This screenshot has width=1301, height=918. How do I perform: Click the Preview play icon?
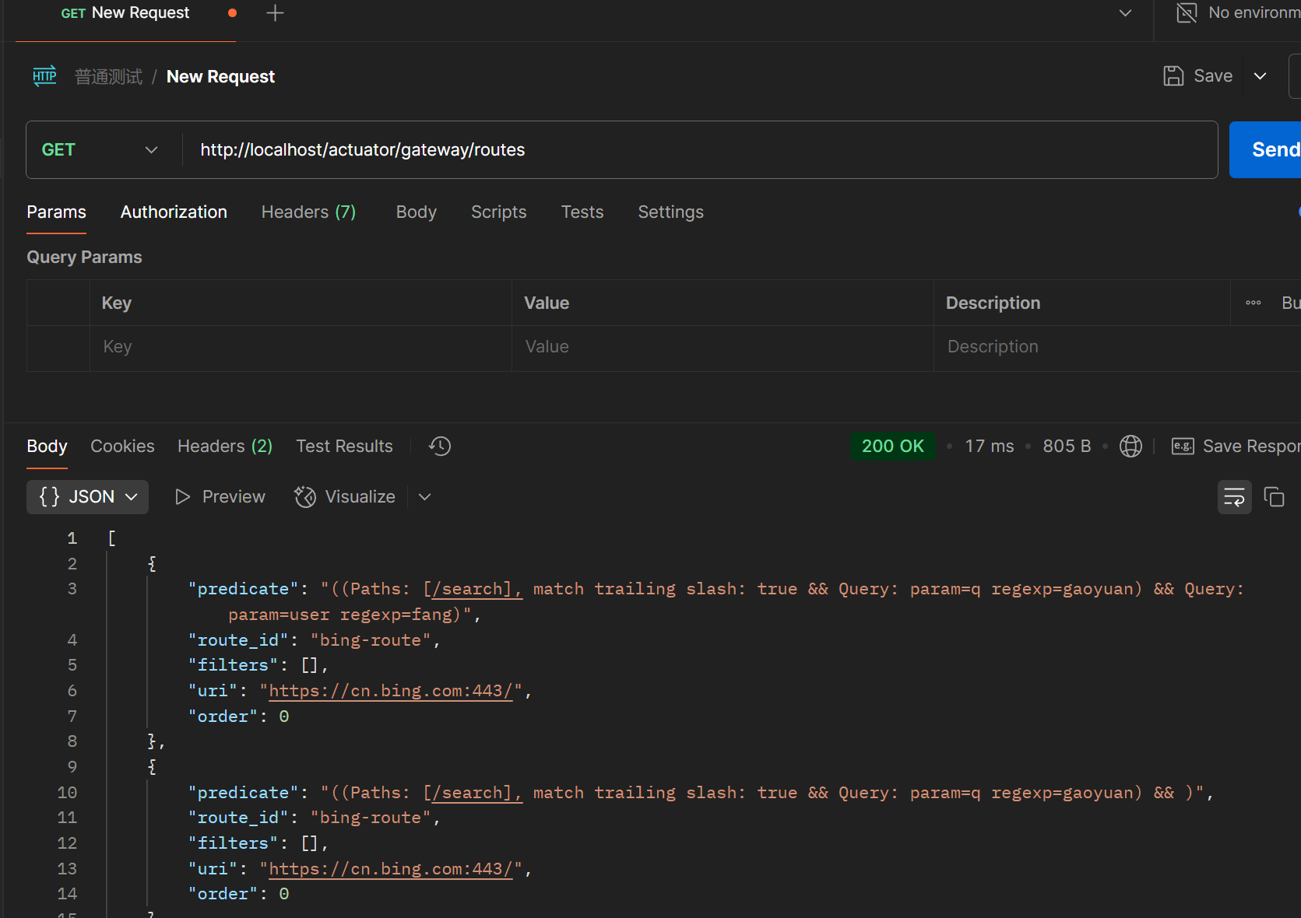click(x=183, y=497)
